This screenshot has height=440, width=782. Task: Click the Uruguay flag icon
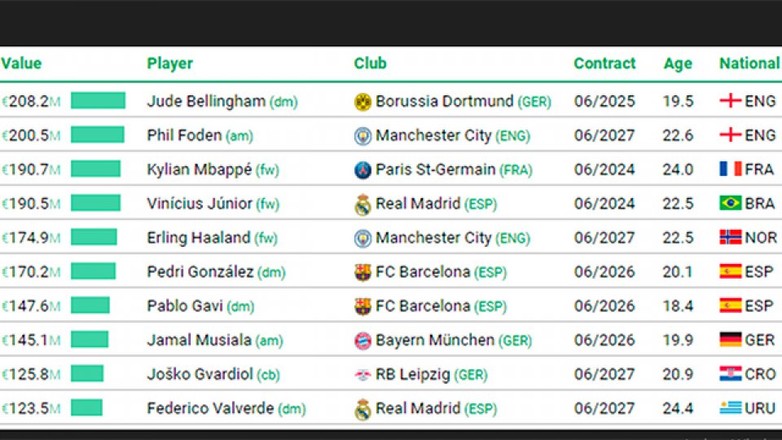pyautogui.click(x=730, y=408)
